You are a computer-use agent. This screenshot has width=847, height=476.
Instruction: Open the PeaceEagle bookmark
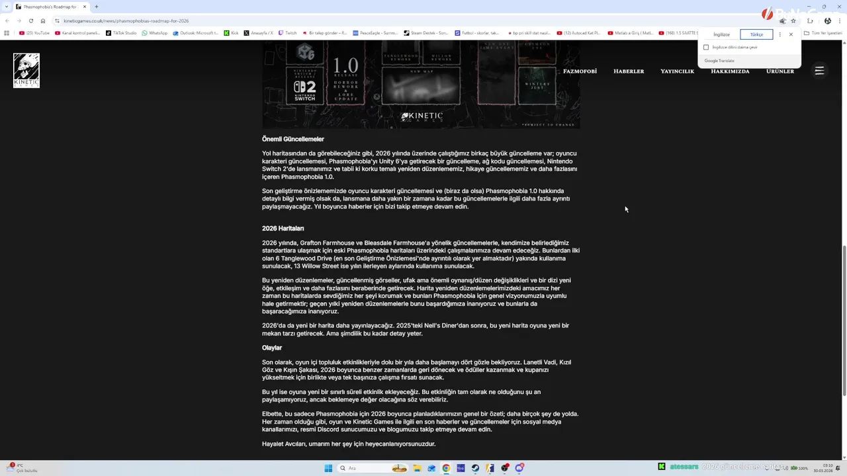click(375, 33)
